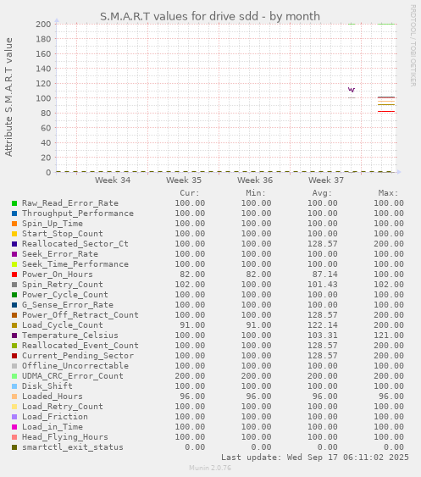Click the Last update timestamp text

coord(315,458)
